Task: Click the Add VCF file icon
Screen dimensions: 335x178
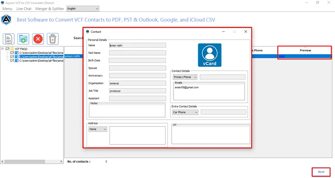Action: 9,39
